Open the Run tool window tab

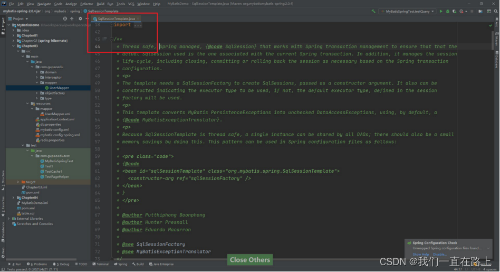point(15,264)
